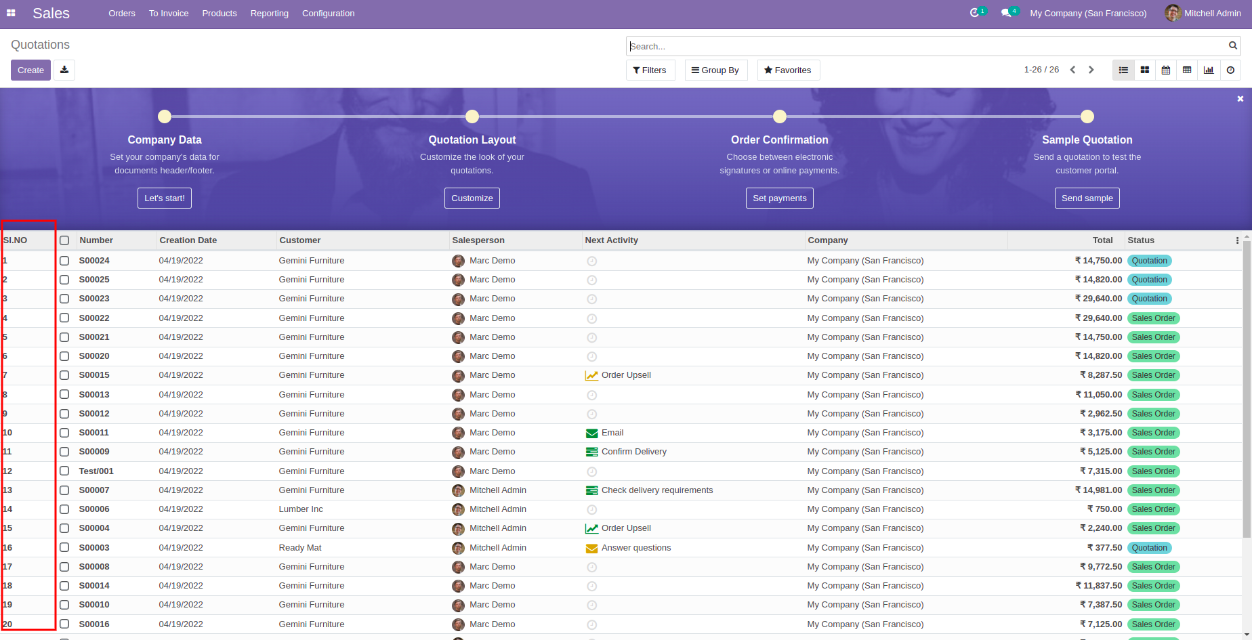Open the Filters dropdown
Viewport: 1252px width, 640px height.
coord(650,70)
